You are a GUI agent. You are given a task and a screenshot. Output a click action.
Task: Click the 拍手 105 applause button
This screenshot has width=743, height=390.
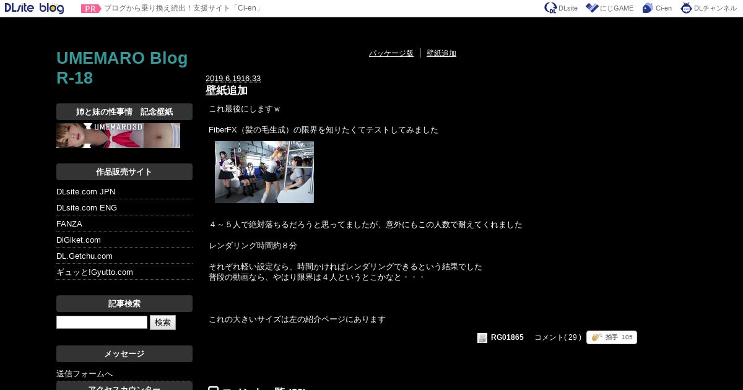pos(612,337)
